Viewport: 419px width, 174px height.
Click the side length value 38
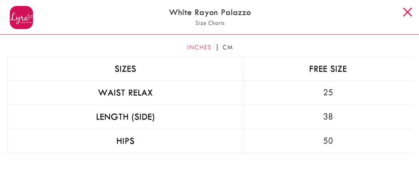click(x=328, y=117)
